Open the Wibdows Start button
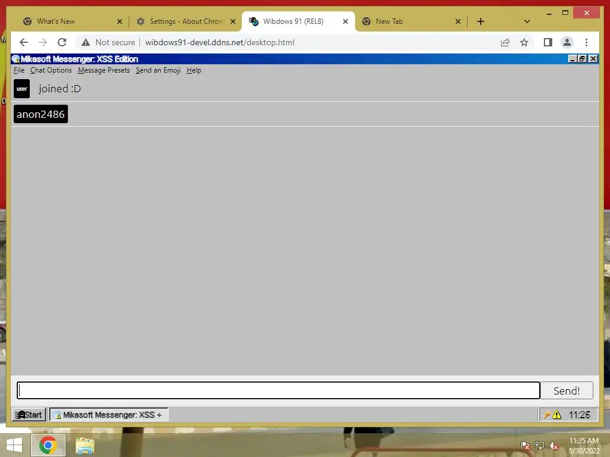The width and height of the screenshot is (610, 457). pos(29,415)
